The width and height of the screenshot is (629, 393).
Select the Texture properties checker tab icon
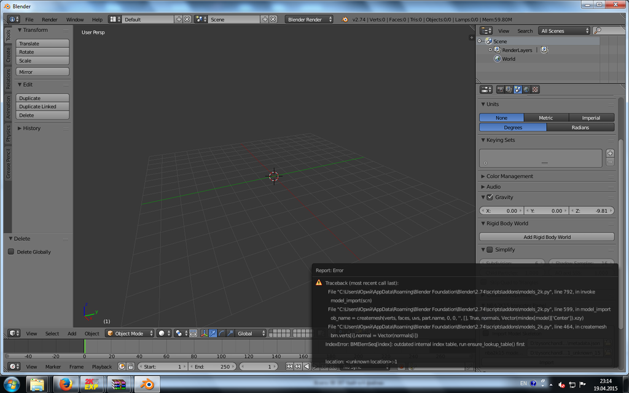coord(535,90)
